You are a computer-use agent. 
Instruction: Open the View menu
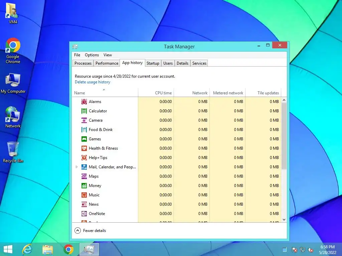[108, 55]
